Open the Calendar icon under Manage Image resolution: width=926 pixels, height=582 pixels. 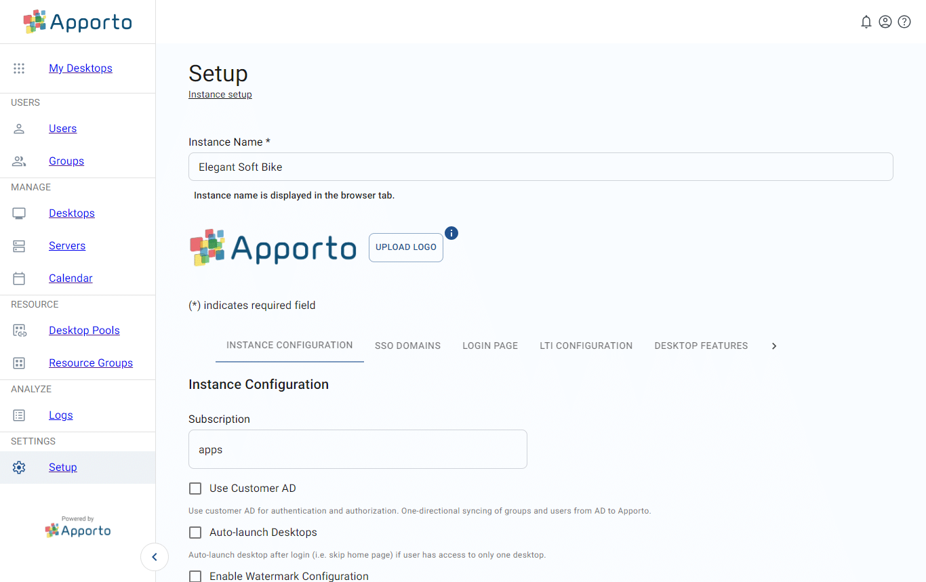tap(18, 278)
